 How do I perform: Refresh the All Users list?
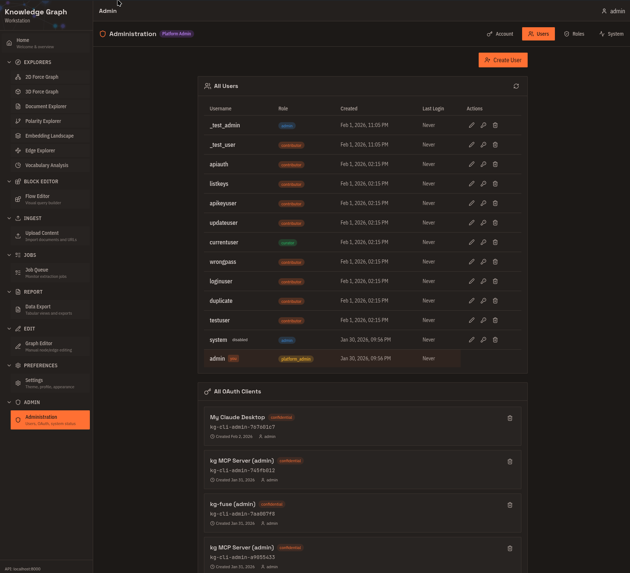click(x=516, y=86)
